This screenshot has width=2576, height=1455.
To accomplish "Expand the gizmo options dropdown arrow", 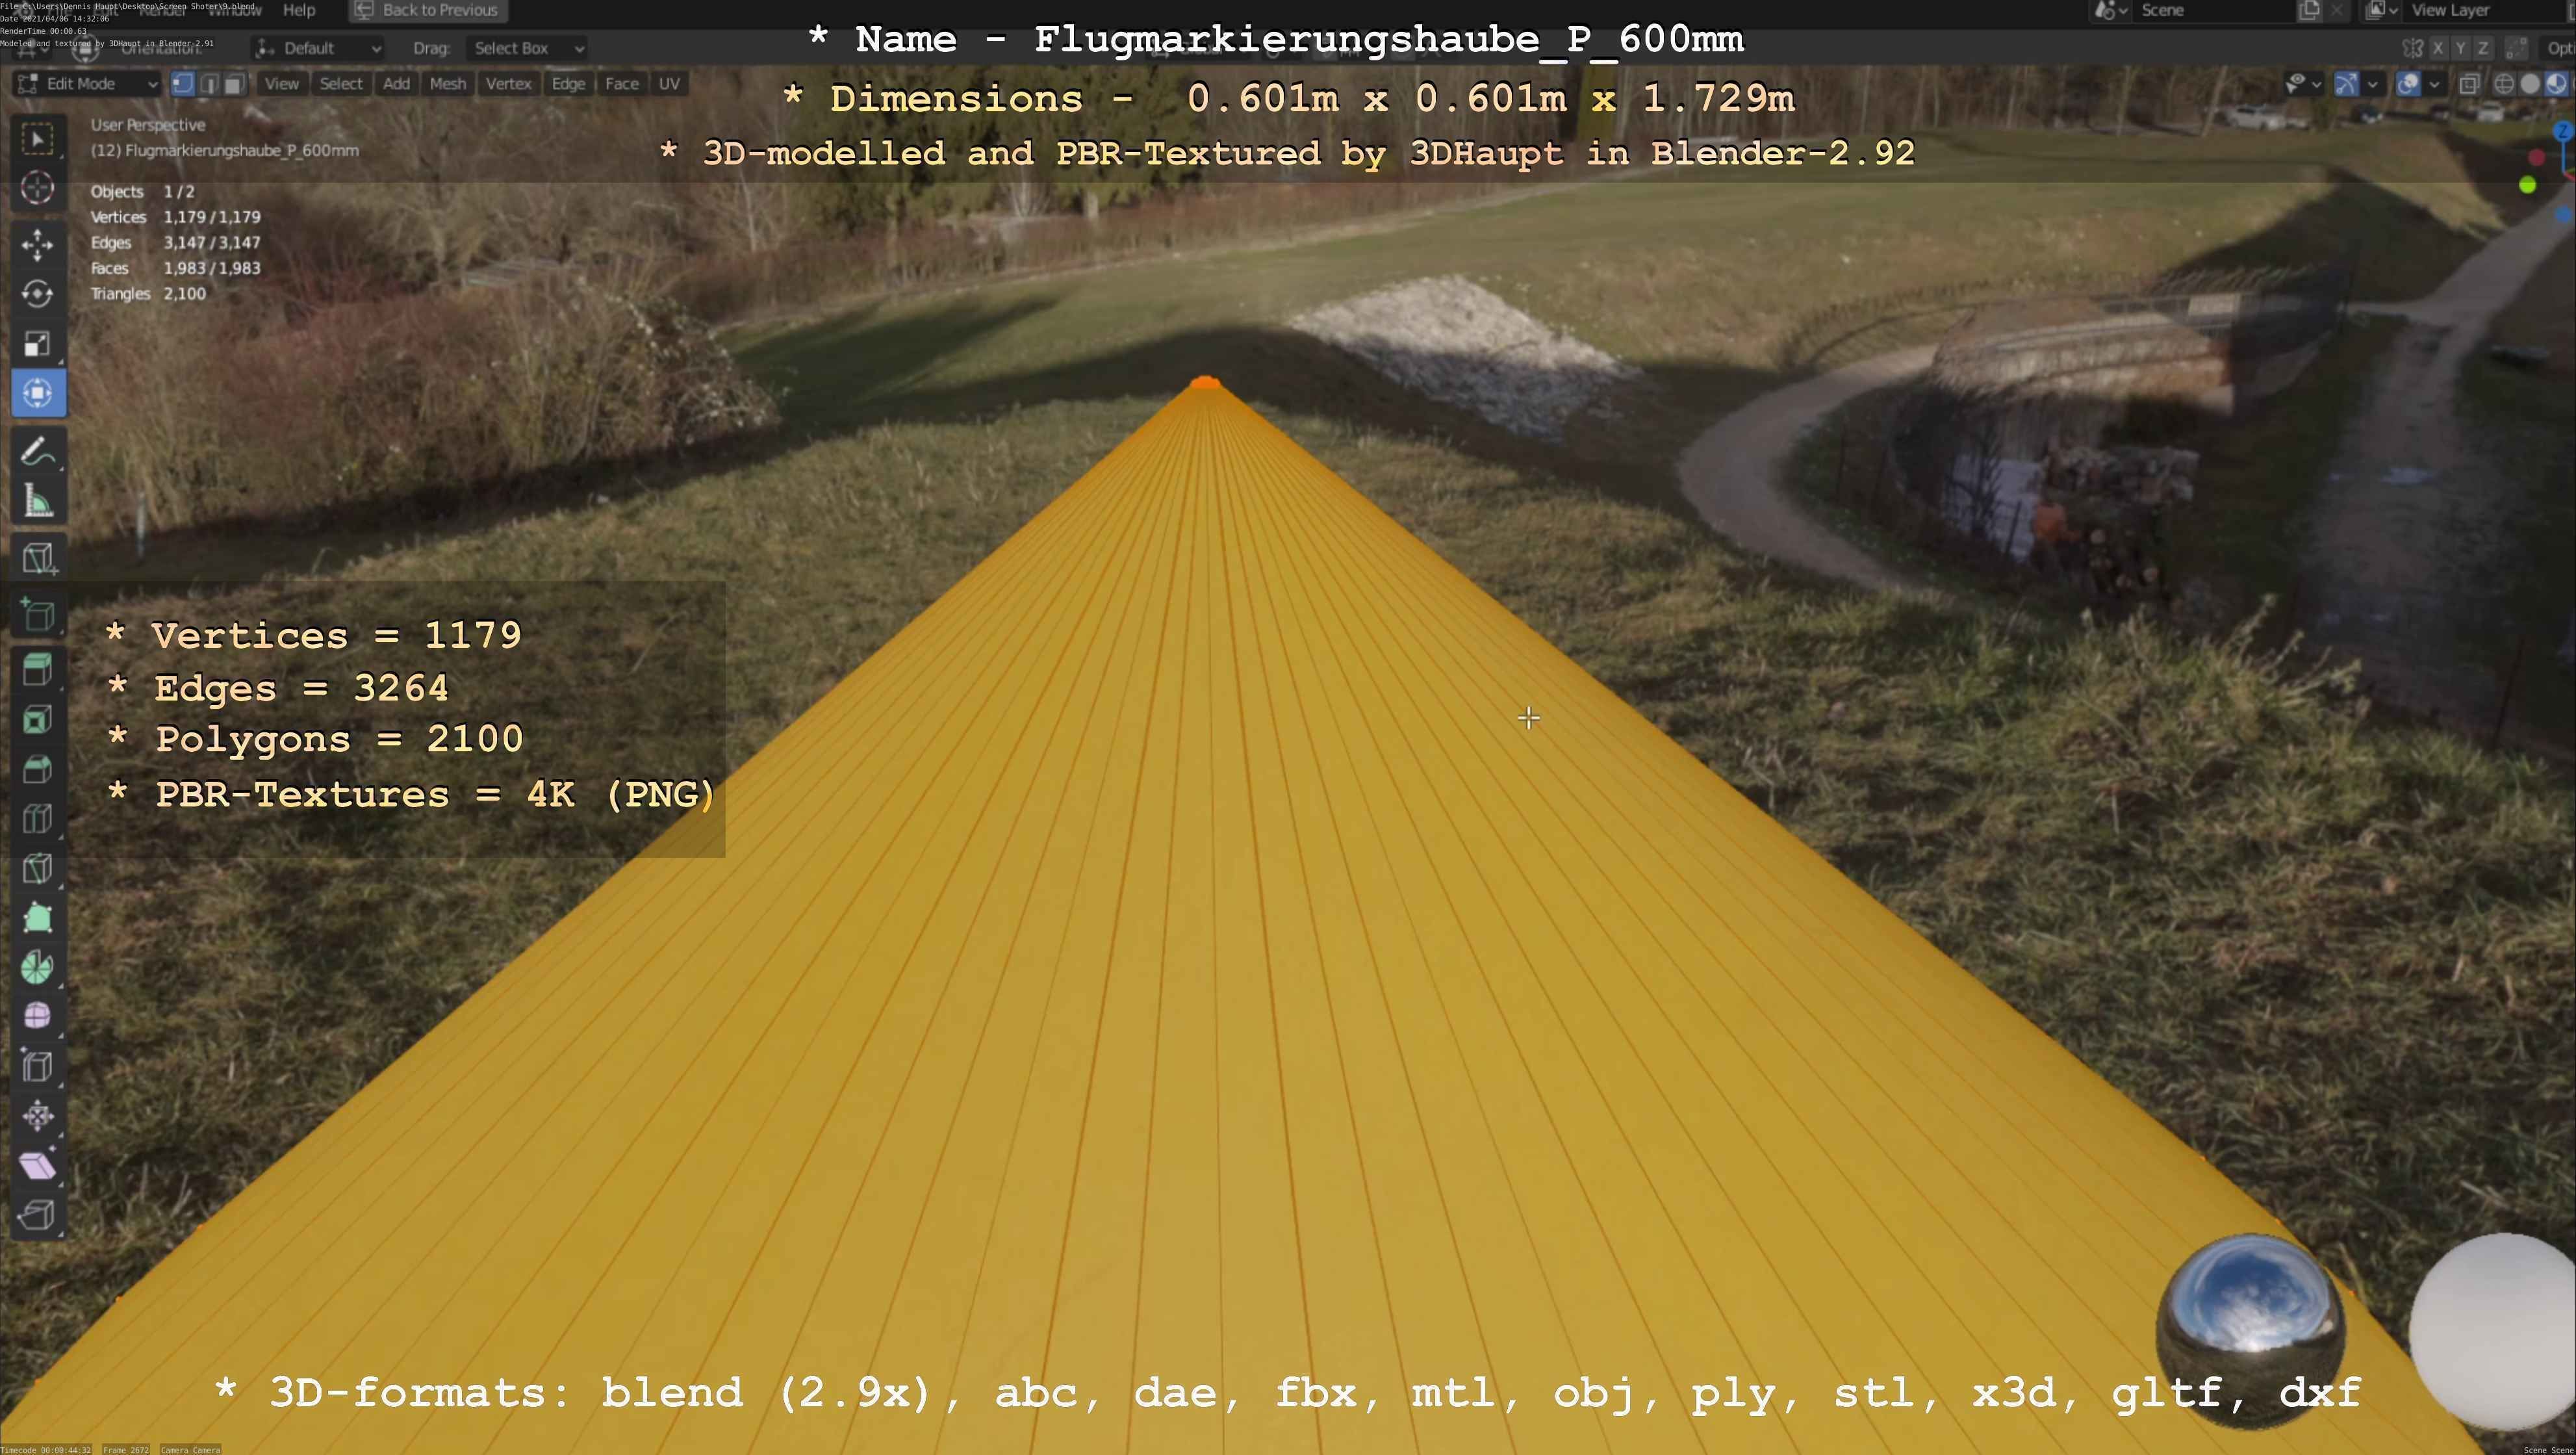I will [x=2372, y=84].
